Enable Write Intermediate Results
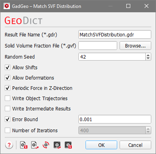156x154 pixels. [x=8, y=108]
